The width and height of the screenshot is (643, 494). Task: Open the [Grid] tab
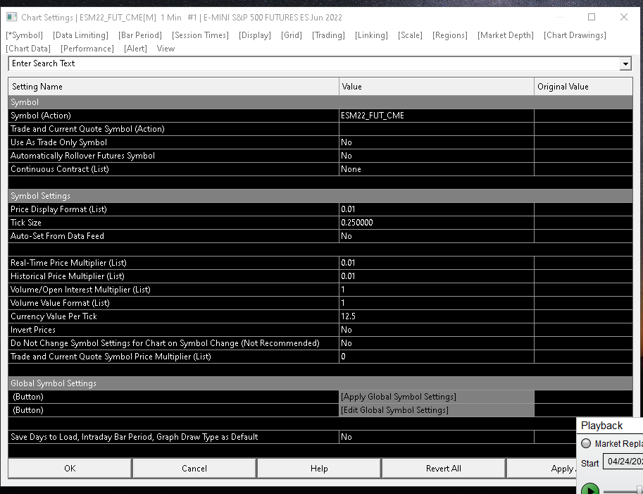[292, 35]
